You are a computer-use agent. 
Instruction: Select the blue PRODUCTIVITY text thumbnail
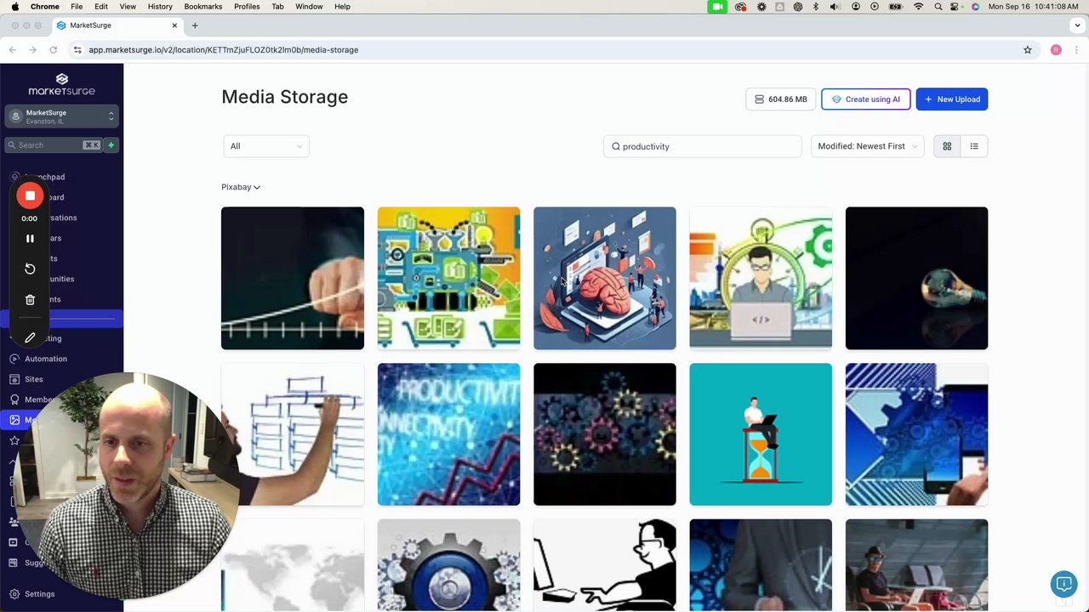448,434
